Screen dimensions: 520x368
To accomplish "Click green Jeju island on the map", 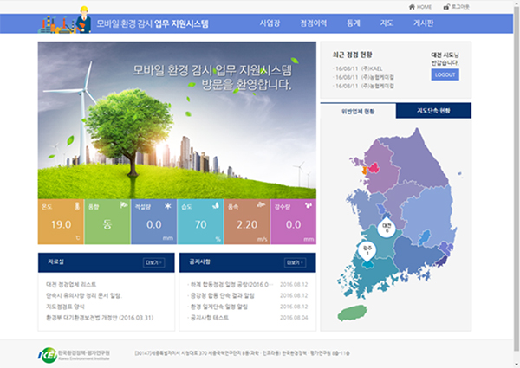I will (352, 312).
